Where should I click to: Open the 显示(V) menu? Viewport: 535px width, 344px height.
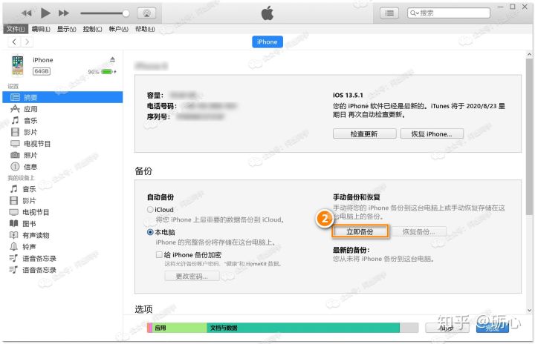point(67,29)
